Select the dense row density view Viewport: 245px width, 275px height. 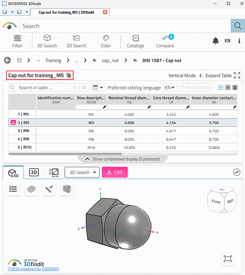[x=235, y=88]
